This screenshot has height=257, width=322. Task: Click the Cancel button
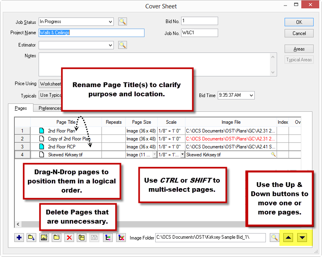pos(299,33)
